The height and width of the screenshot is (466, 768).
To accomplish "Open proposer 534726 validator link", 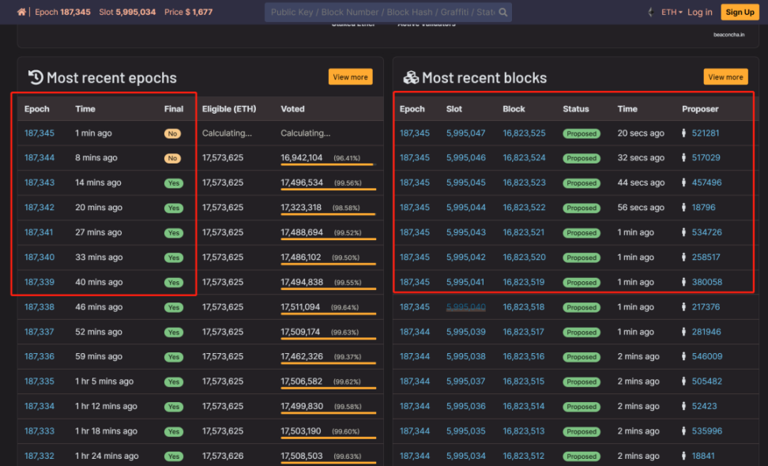I will 706,232.
